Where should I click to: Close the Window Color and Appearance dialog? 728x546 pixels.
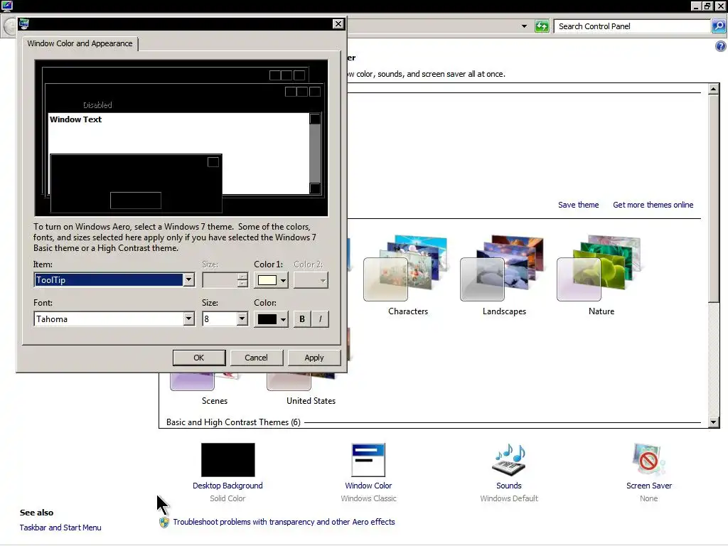coord(338,24)
